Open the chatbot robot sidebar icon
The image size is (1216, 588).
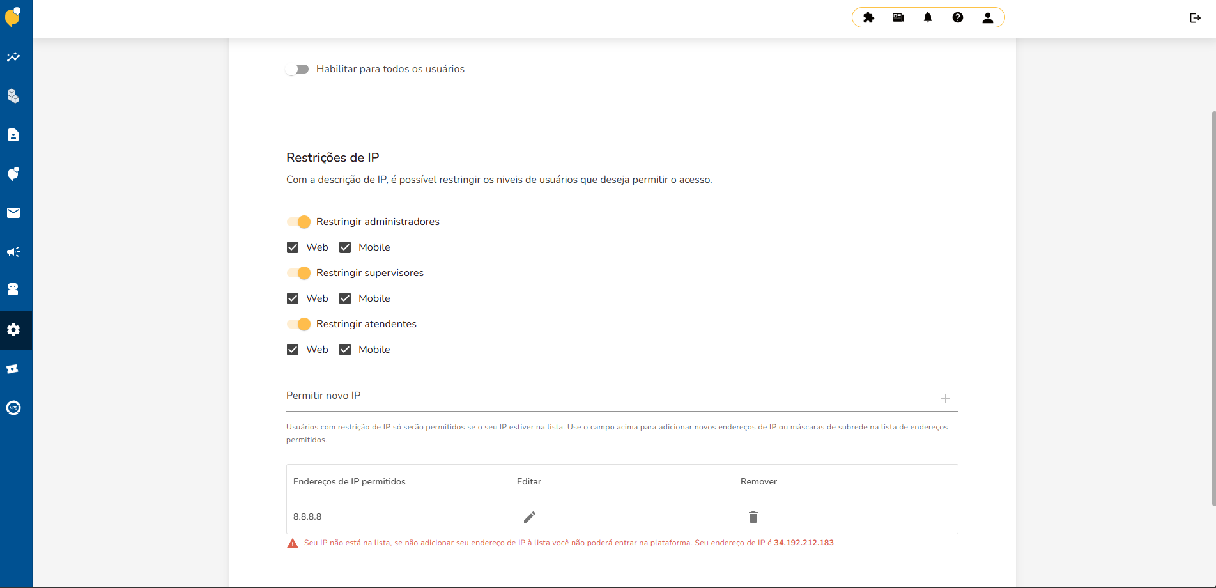[13, 289]
